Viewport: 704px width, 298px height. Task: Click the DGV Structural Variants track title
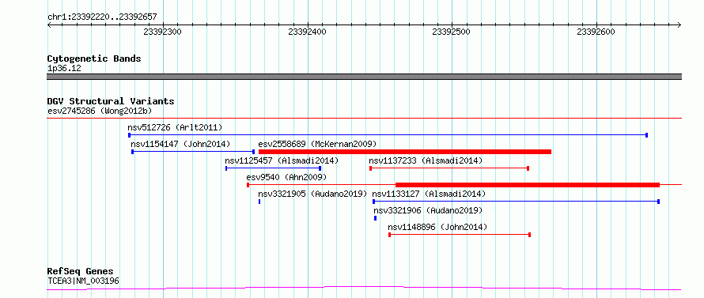click(x=111, y=101)
